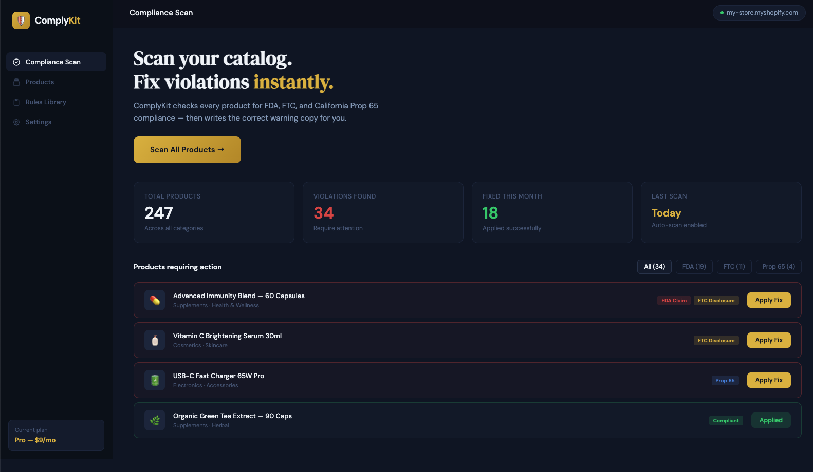Apply Fix for Advanced Immunity Blend

click(x=769, y=300)
